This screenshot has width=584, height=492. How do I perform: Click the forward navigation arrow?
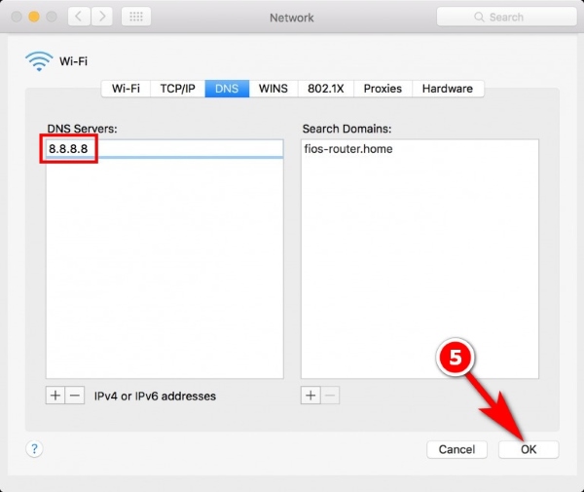100,17
